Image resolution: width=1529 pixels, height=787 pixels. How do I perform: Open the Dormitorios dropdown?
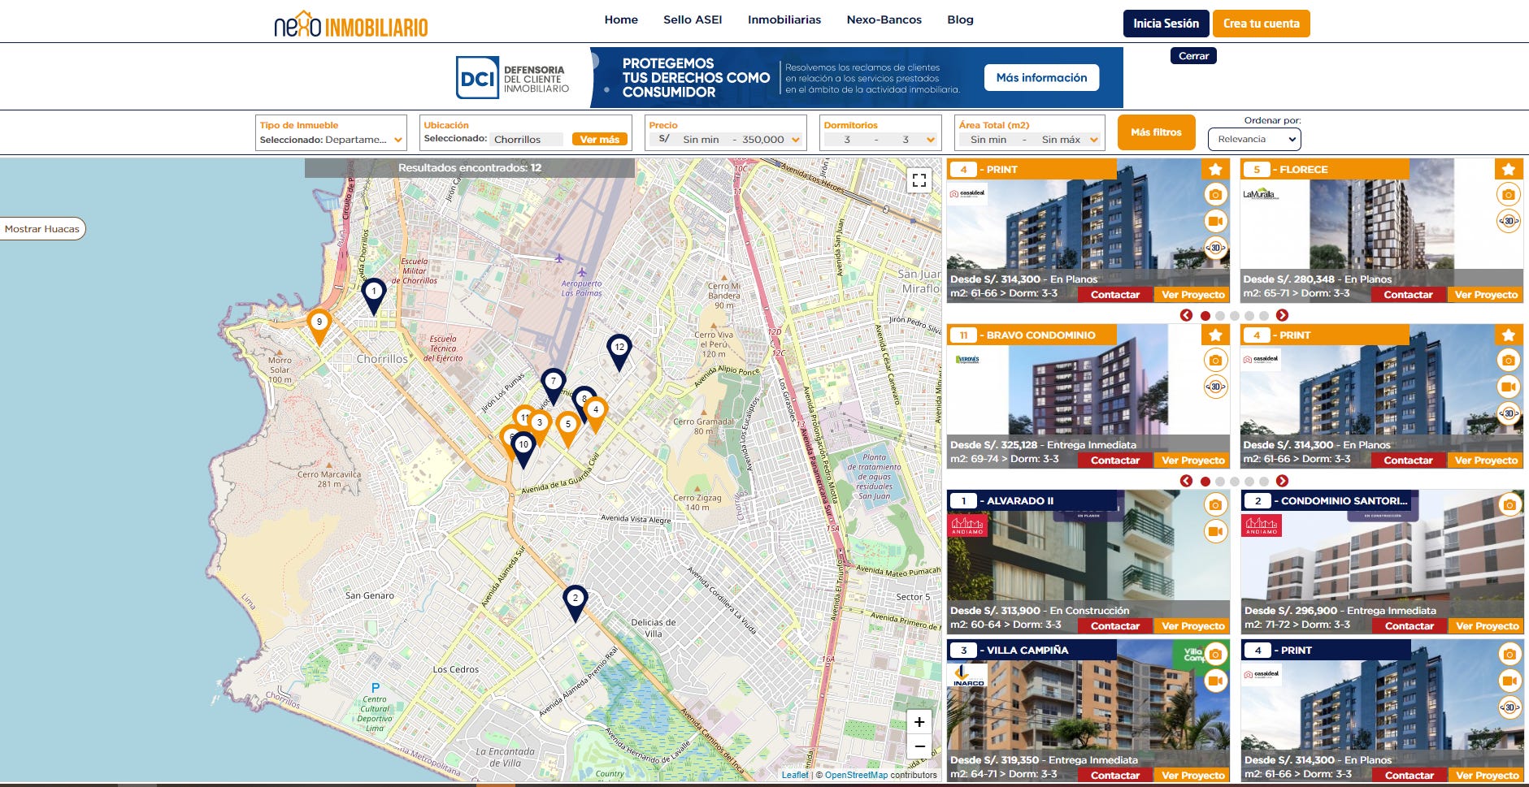pyautogui.click(x=880, y=132)
